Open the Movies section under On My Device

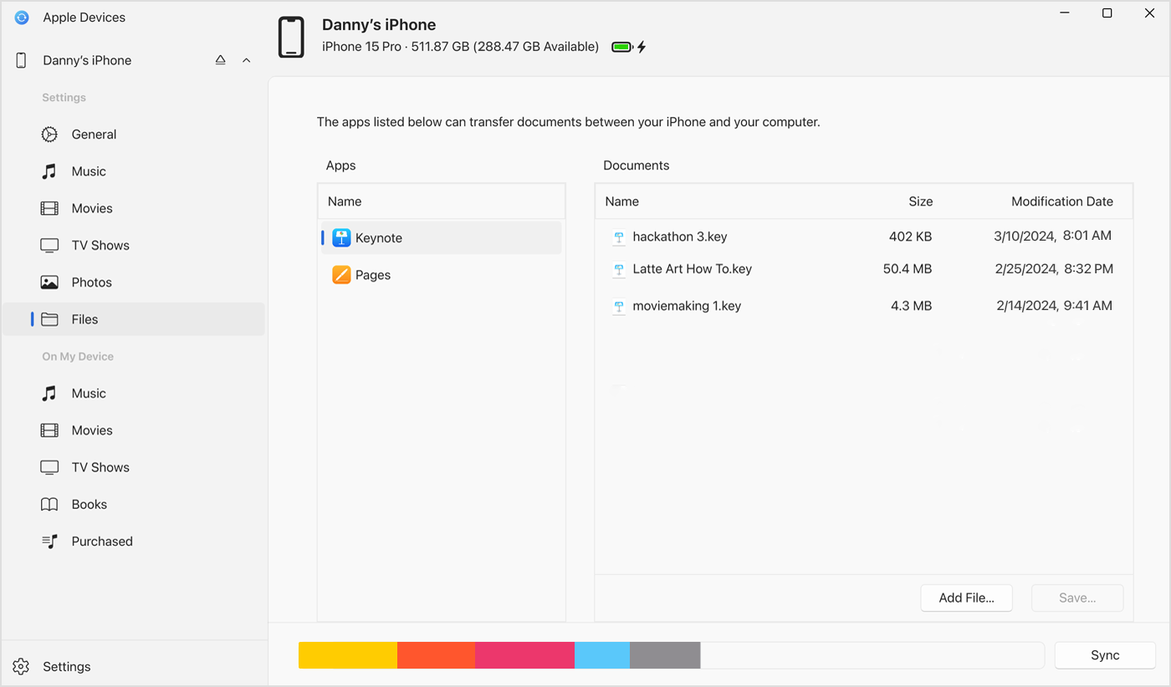click(x=92, y=430)
